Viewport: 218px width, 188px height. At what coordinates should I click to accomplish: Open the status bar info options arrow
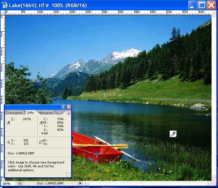[x=80, y=183]
